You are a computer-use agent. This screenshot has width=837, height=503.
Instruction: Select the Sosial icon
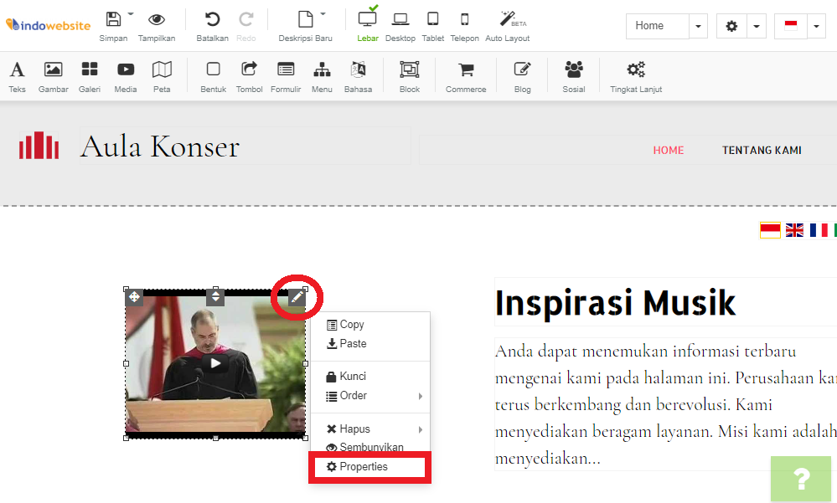574,70
